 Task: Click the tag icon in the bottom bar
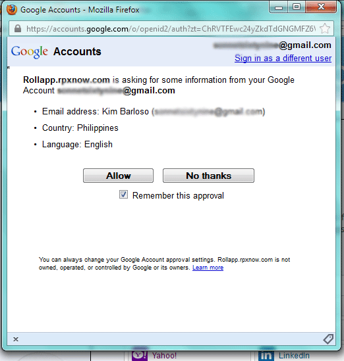328,339
